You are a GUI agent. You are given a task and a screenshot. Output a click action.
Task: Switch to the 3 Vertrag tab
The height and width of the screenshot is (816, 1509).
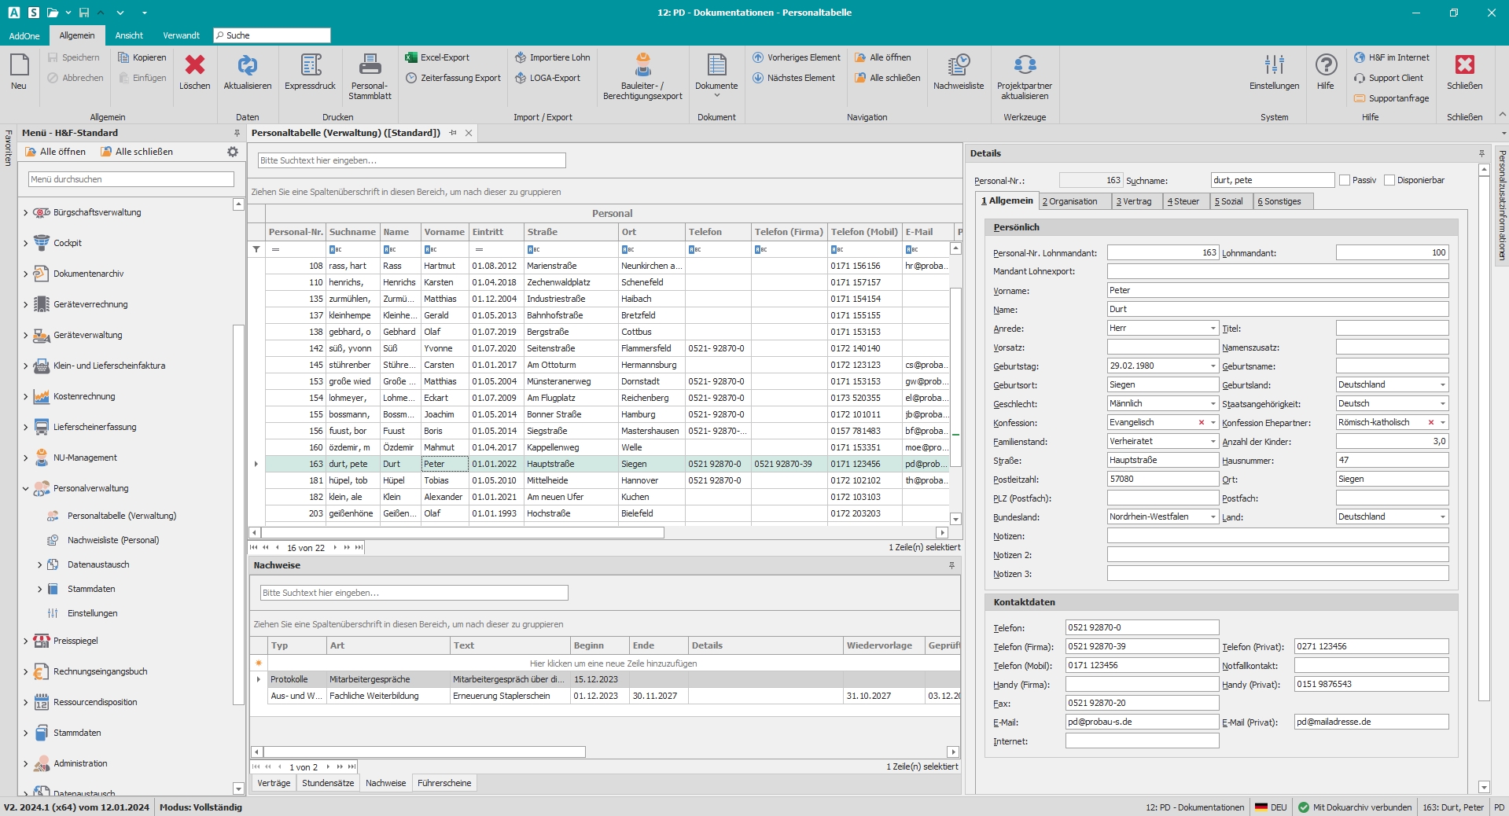(1134, 201)
